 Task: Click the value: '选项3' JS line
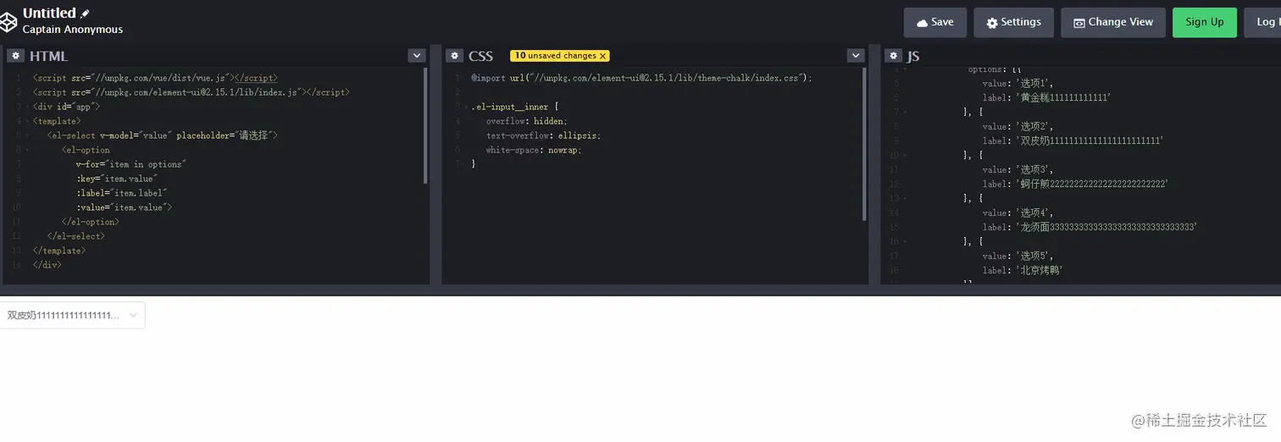[x=1018, y=169]
